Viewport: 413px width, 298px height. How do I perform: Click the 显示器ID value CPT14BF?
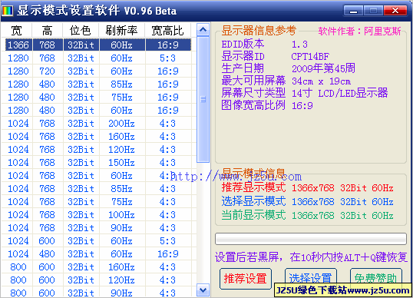coord(310,56)
